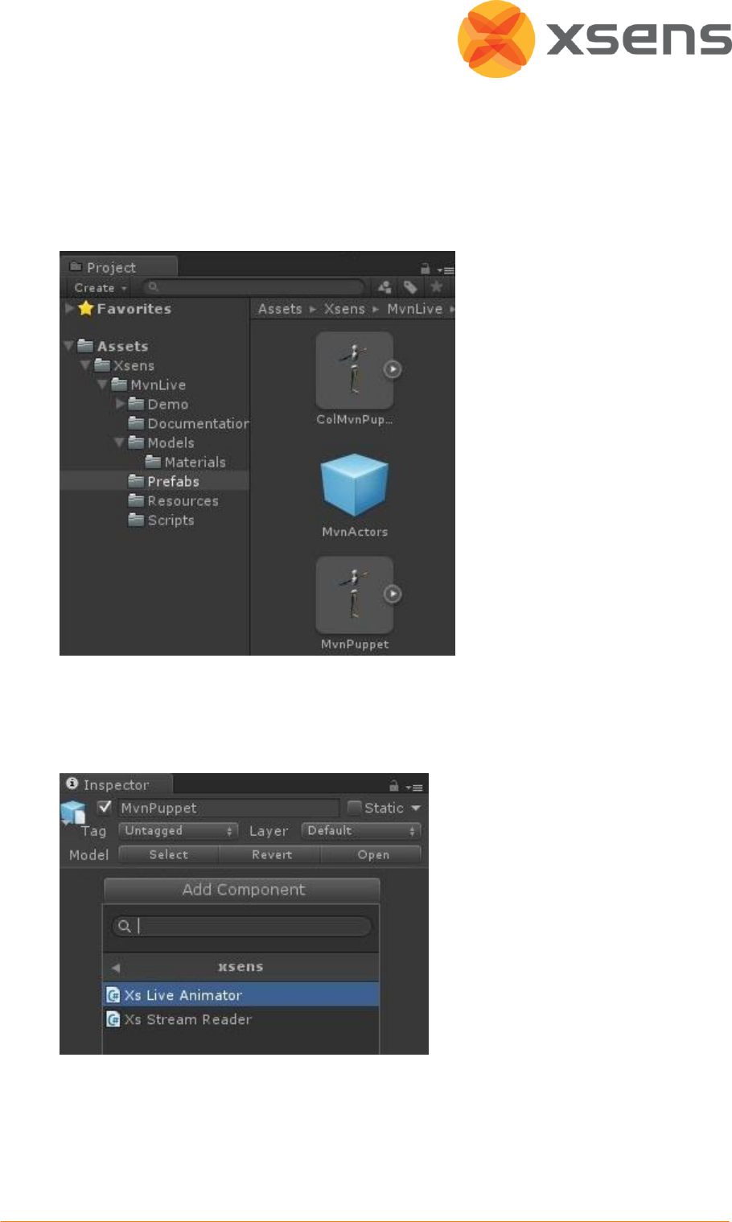Open the Create dropdown menu
This screenshot has width=732, height=1222.
[x=101, y=288]
